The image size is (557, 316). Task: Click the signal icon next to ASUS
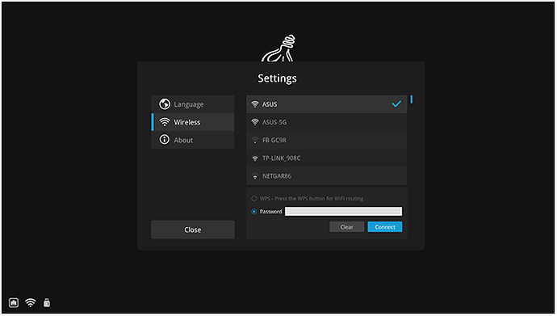tap(255, 104)
